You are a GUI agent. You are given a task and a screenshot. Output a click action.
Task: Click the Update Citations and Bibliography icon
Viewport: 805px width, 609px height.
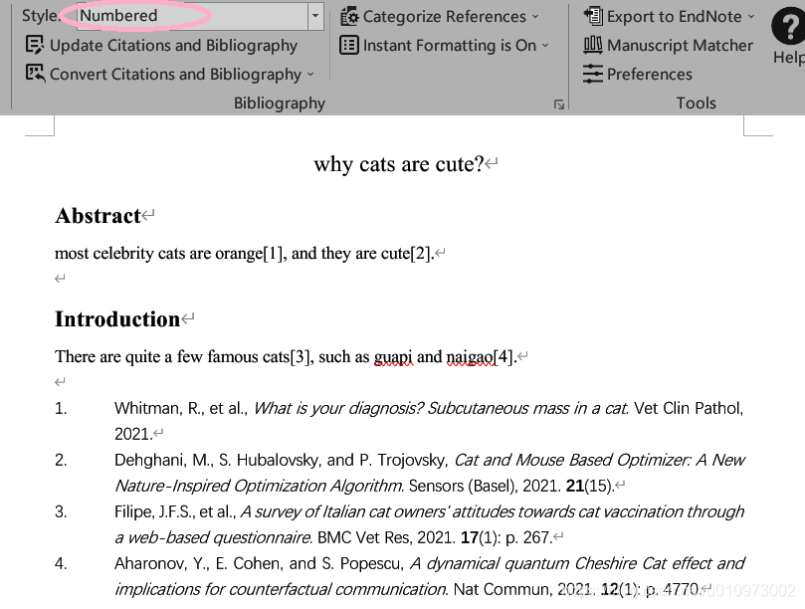click(x=35, y=45)
